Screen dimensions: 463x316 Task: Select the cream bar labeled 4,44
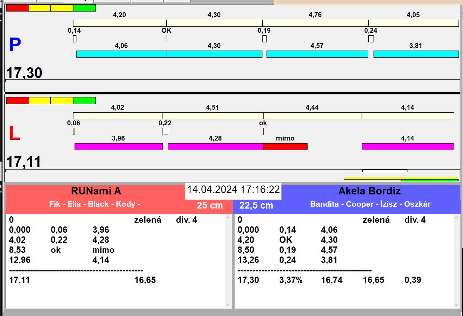pos(313,116)
